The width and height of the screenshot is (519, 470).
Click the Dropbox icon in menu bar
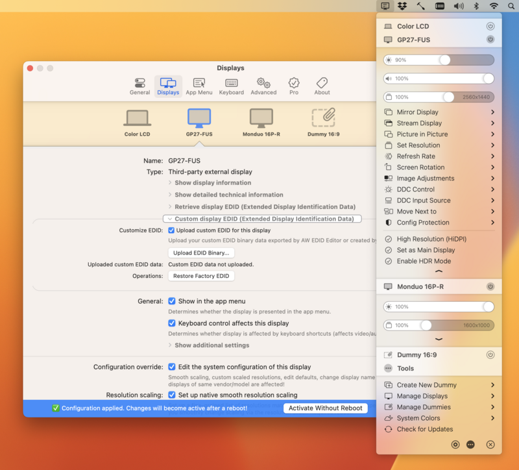[402, 6]
